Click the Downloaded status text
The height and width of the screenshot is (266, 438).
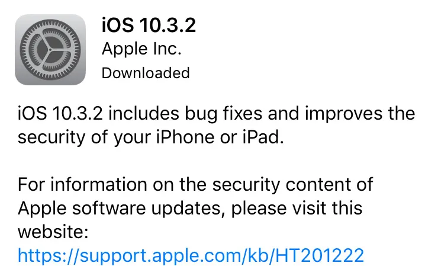[146, 73]
